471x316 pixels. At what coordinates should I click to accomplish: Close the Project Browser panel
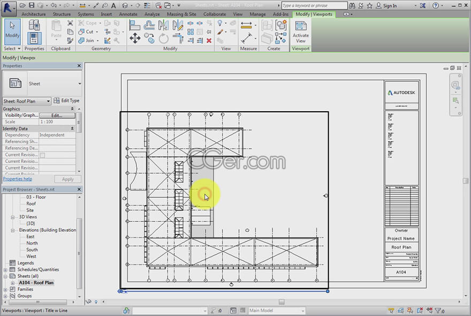click(79, 189)
